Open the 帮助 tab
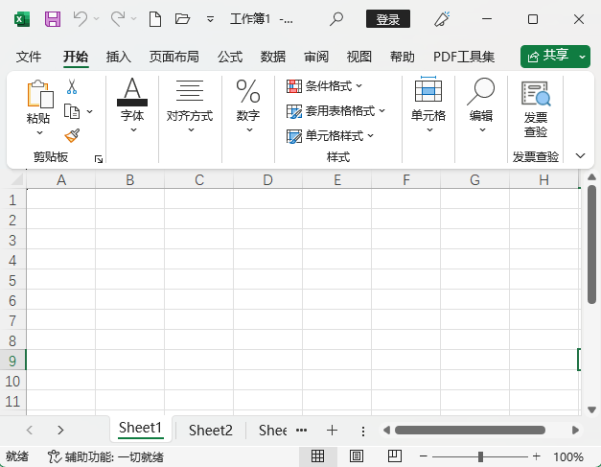Image resolution: width=601 pixels, height=467 pixels. tap(402, 57)
